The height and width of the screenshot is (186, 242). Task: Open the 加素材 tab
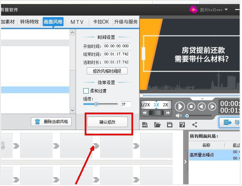(x=8, y=22)
